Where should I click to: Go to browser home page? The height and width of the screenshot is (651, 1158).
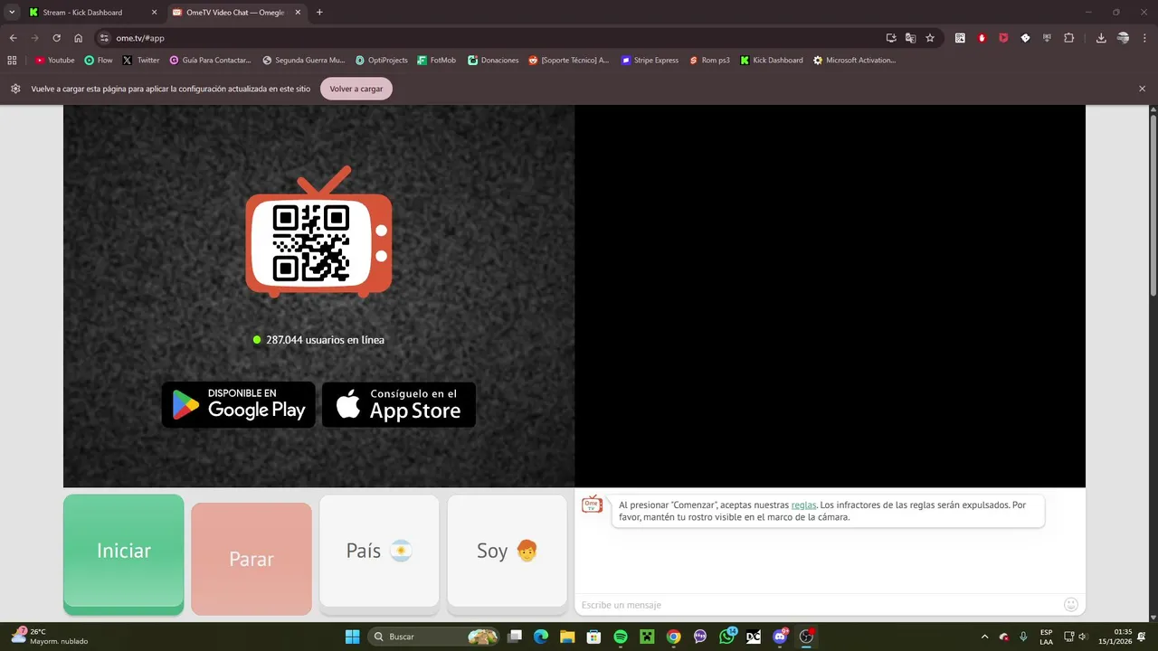point(79,38)
